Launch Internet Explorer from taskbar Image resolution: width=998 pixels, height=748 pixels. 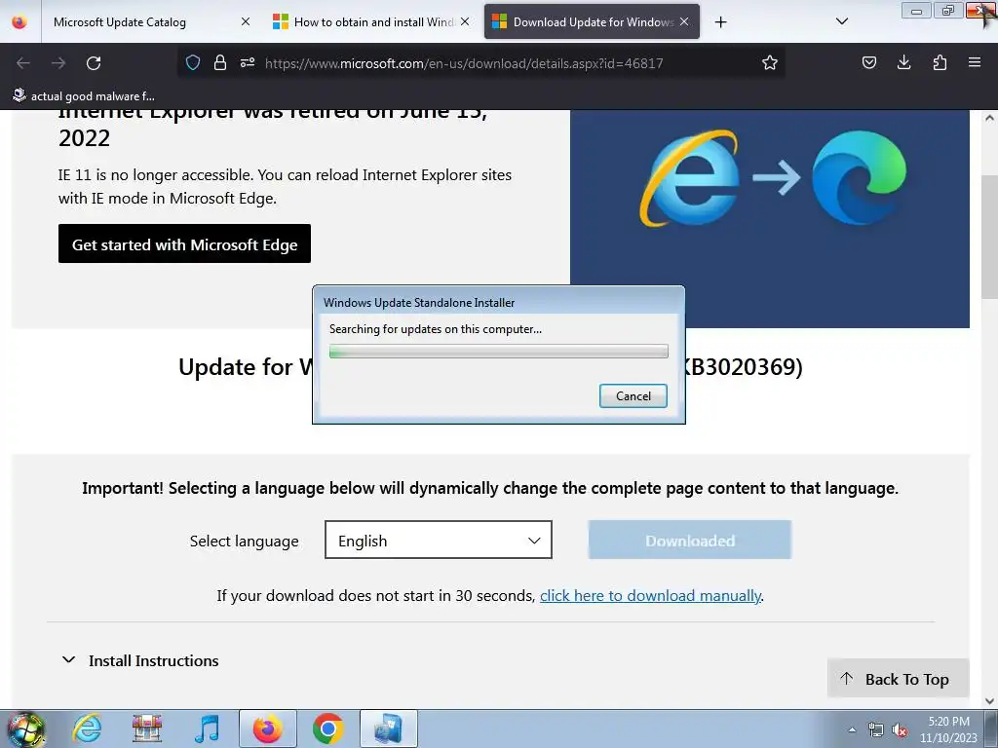pyautogui.click(x=87, y=729)
